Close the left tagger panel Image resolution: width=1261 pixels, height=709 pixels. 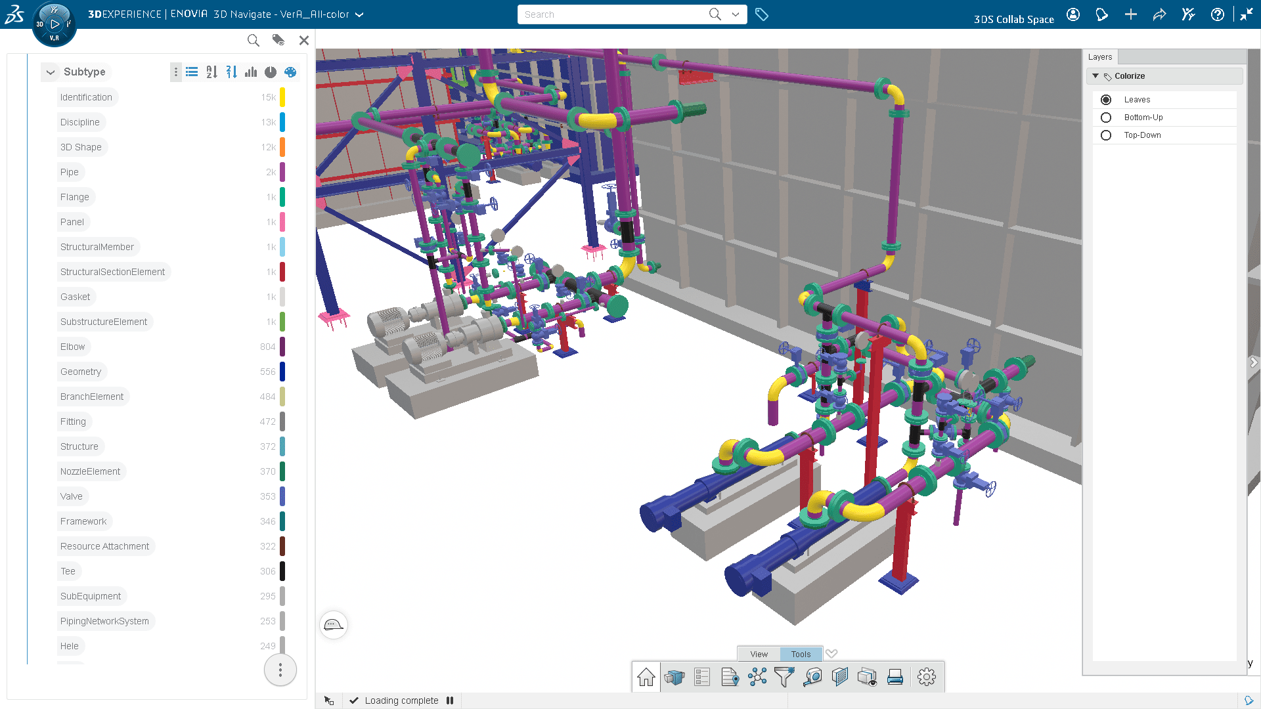pyautogui.click(x=304, y=41)
